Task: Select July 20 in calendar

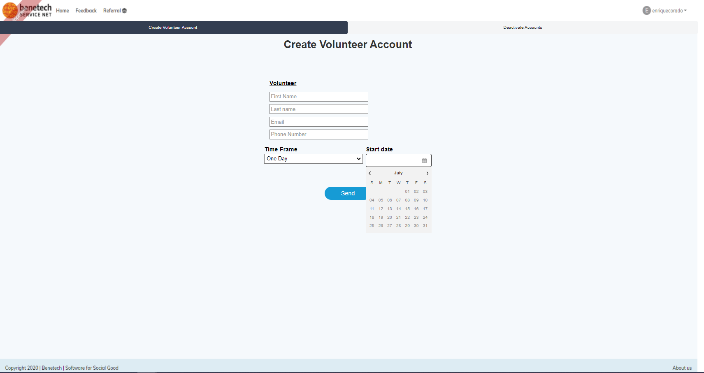Action: (390, 218)
